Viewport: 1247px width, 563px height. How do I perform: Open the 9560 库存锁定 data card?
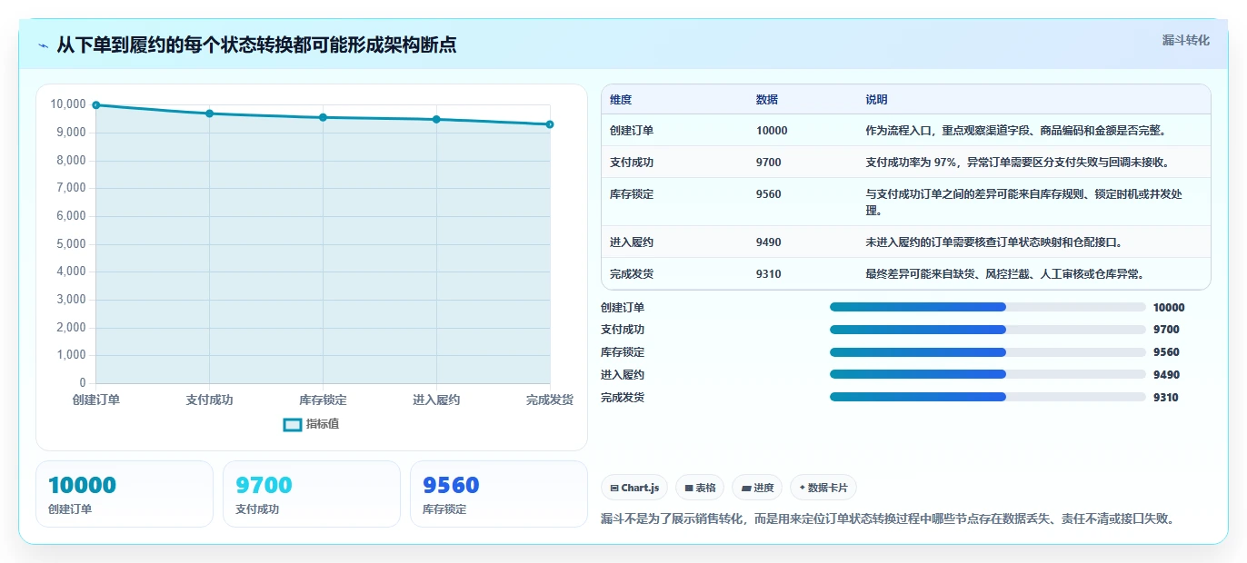pyautogui.click(x=499, y=494)
